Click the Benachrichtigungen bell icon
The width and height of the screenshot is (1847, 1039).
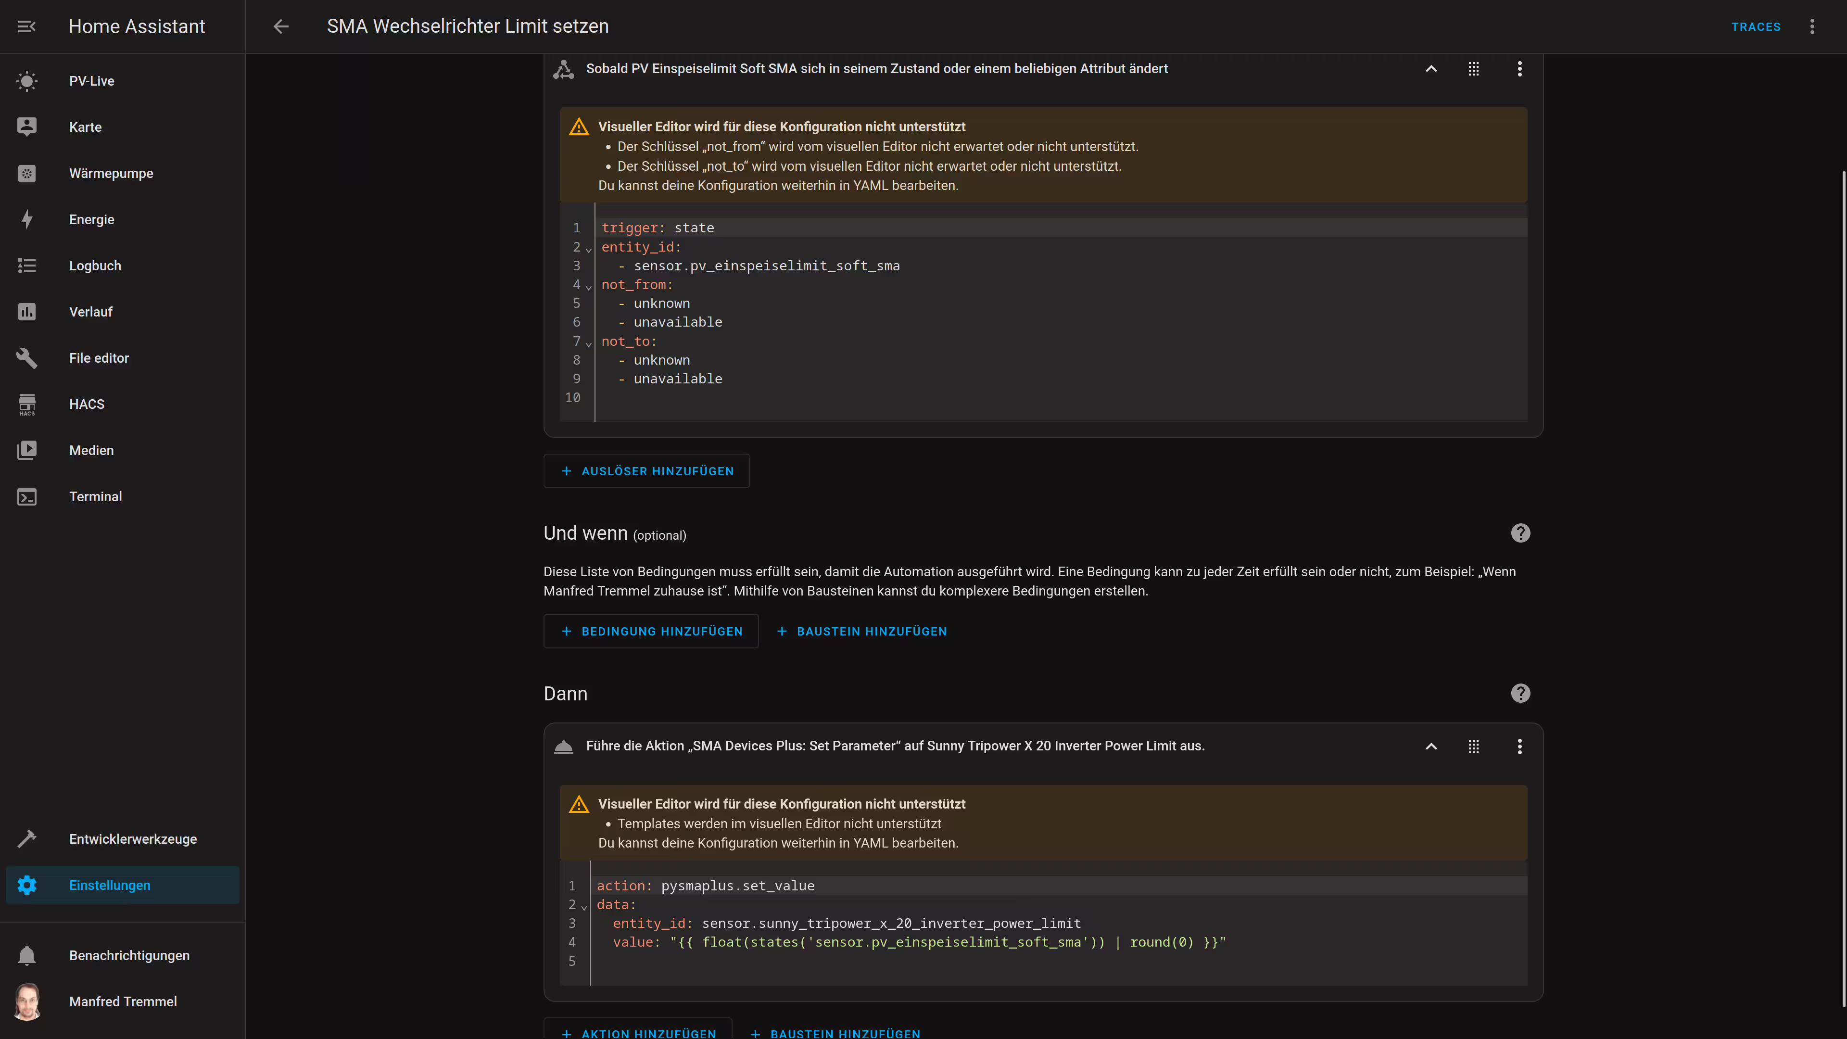pyautogui.click(x=26, y=955)
